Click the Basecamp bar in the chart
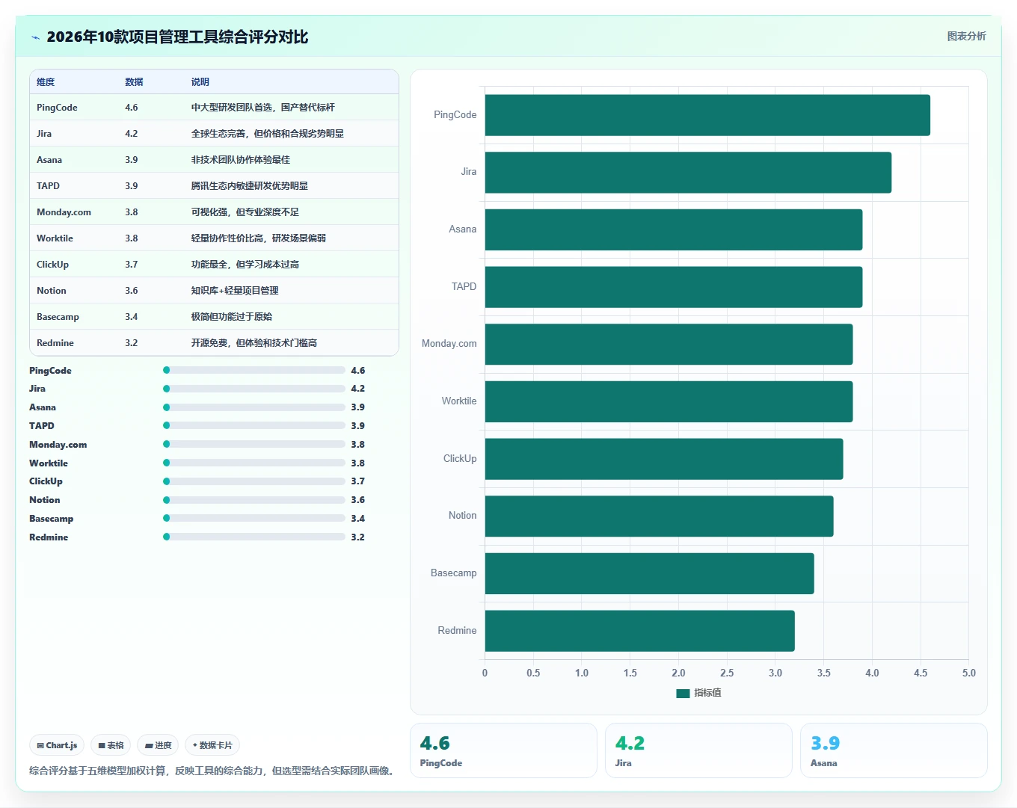This screenshot has height=808, width=1017. coord(649,573)
